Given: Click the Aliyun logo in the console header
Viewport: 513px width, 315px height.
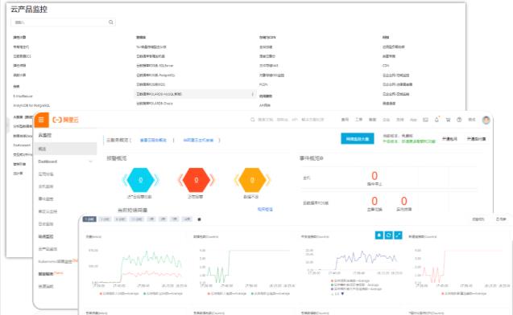Looking at the screenshot, I should (x=65, y=120).
